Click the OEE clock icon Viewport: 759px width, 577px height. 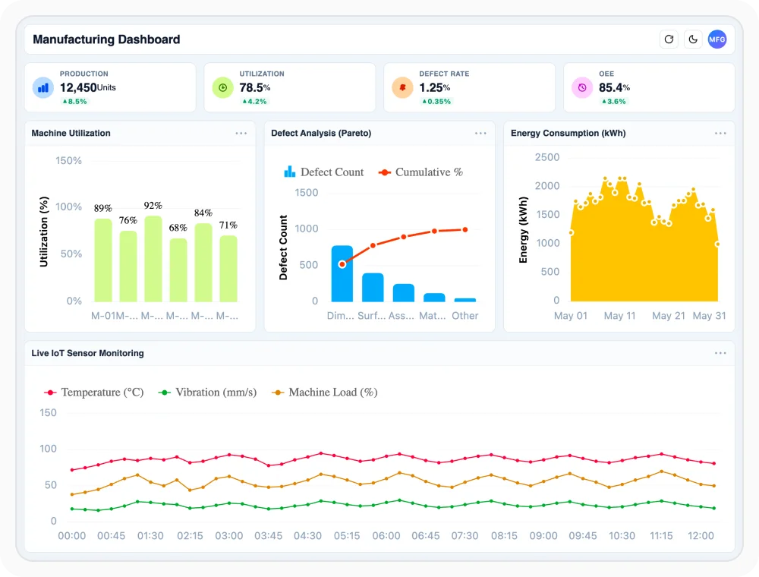point(582,87)
